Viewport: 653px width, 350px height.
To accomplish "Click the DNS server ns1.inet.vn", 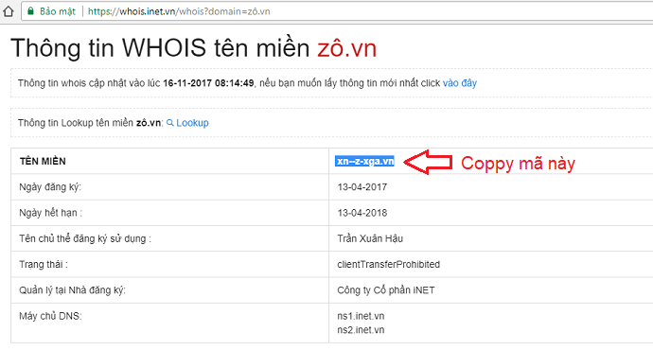I will (361, 316).
